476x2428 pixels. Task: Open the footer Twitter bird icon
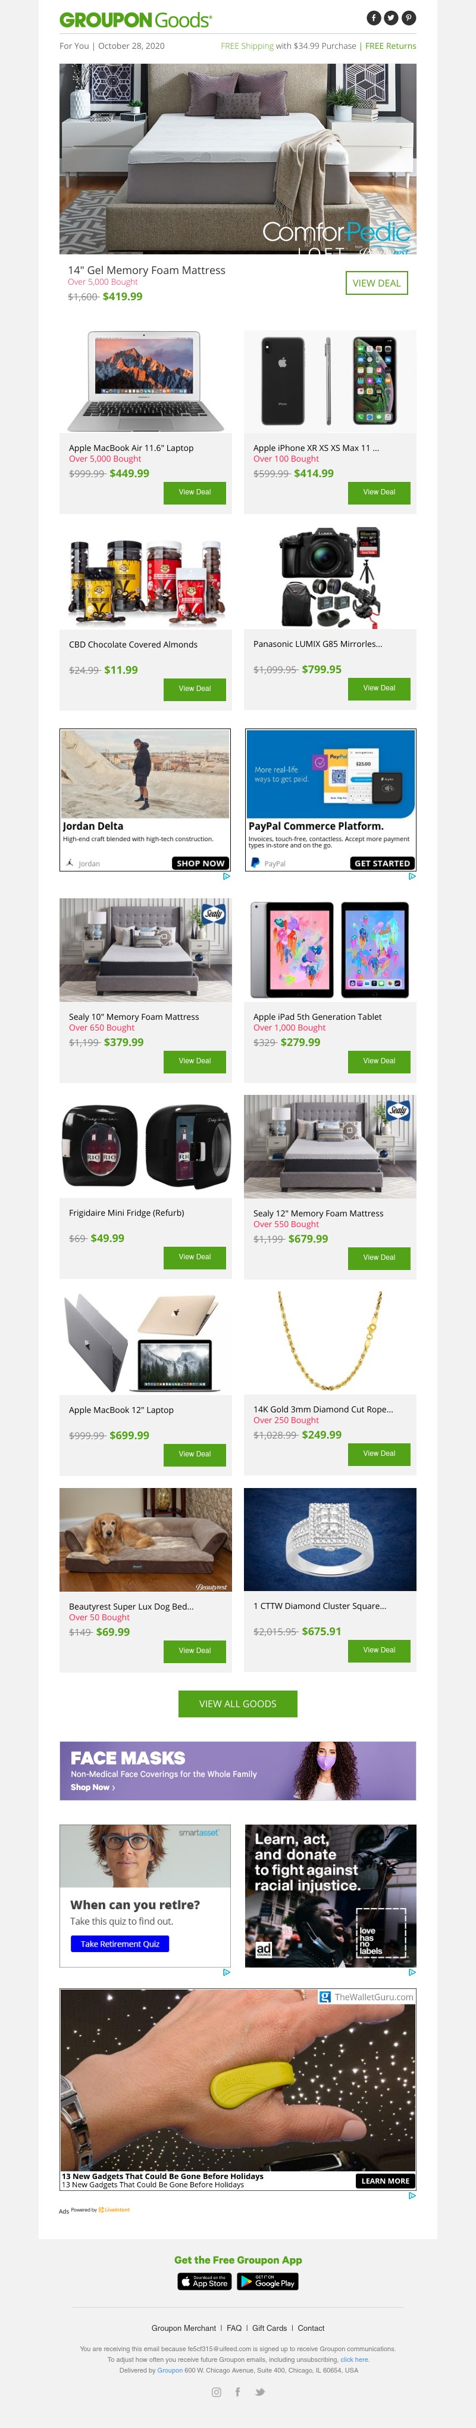(x=259, y=2391)
